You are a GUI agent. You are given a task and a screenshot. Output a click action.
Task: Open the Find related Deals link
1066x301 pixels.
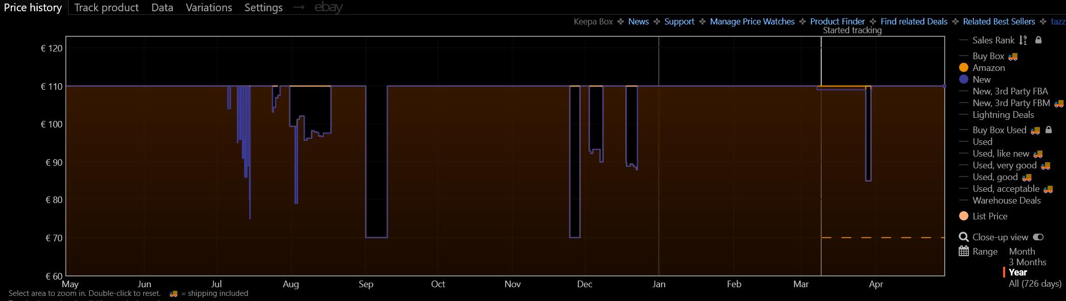point(914,21)
